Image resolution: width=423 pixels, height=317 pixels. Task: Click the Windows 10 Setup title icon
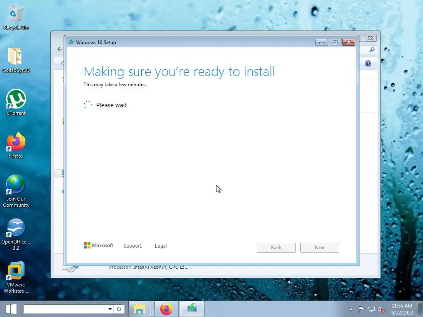click(71, 42)
